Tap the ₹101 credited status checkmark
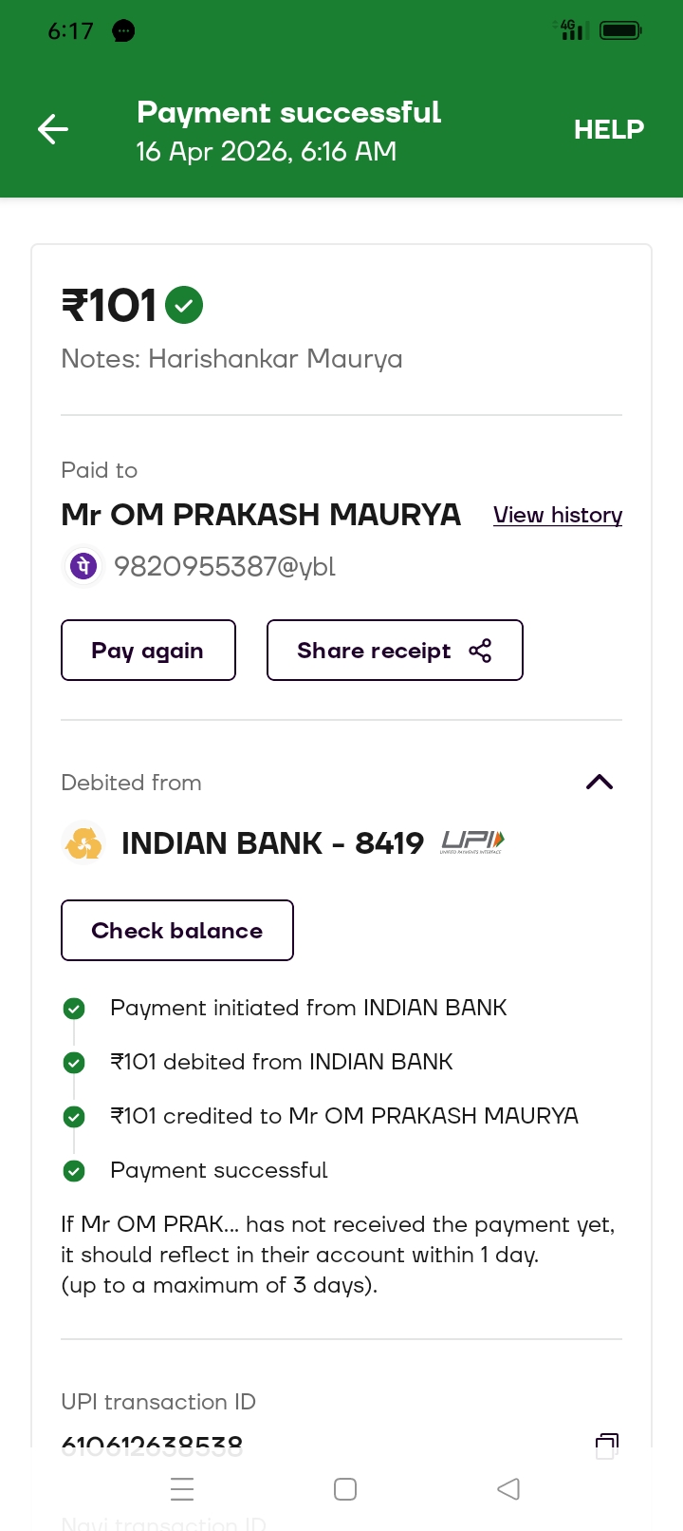Viewport: 683px width, 1531px height. 74,1117
